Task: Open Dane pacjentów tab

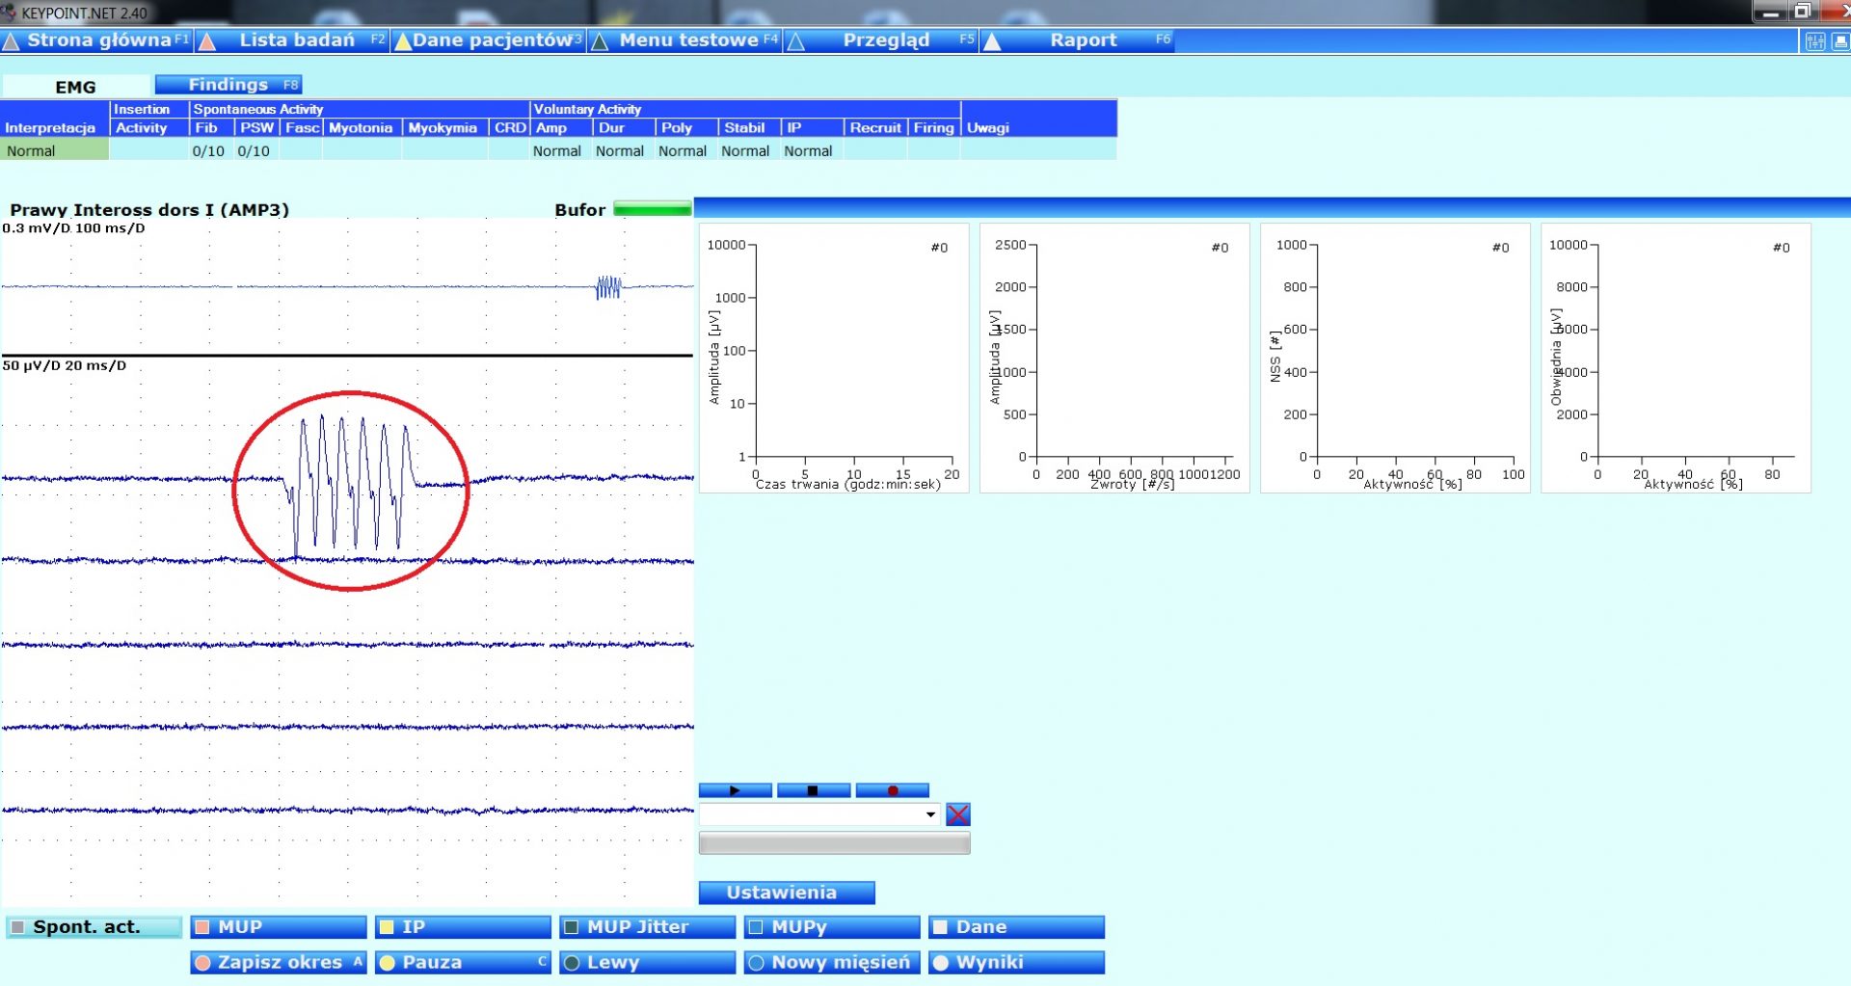Action: point(489,40)
